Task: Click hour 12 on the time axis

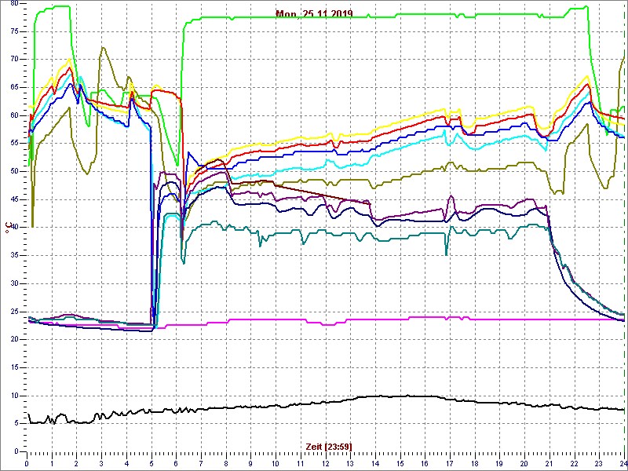Action: coord(326,464)
